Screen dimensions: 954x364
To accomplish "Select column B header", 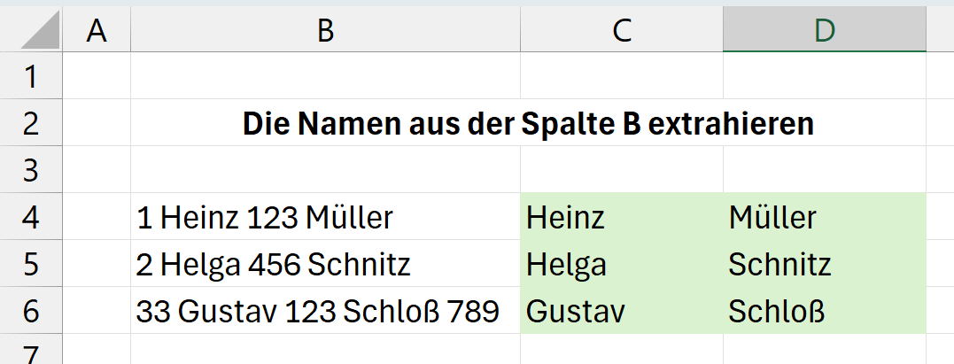I will 325,30.
